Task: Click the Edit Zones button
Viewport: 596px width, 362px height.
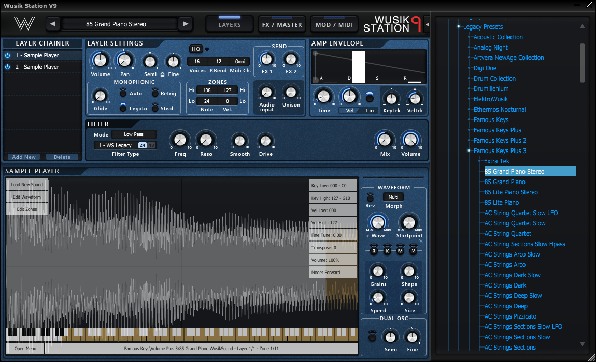Action: coord(27,209)
